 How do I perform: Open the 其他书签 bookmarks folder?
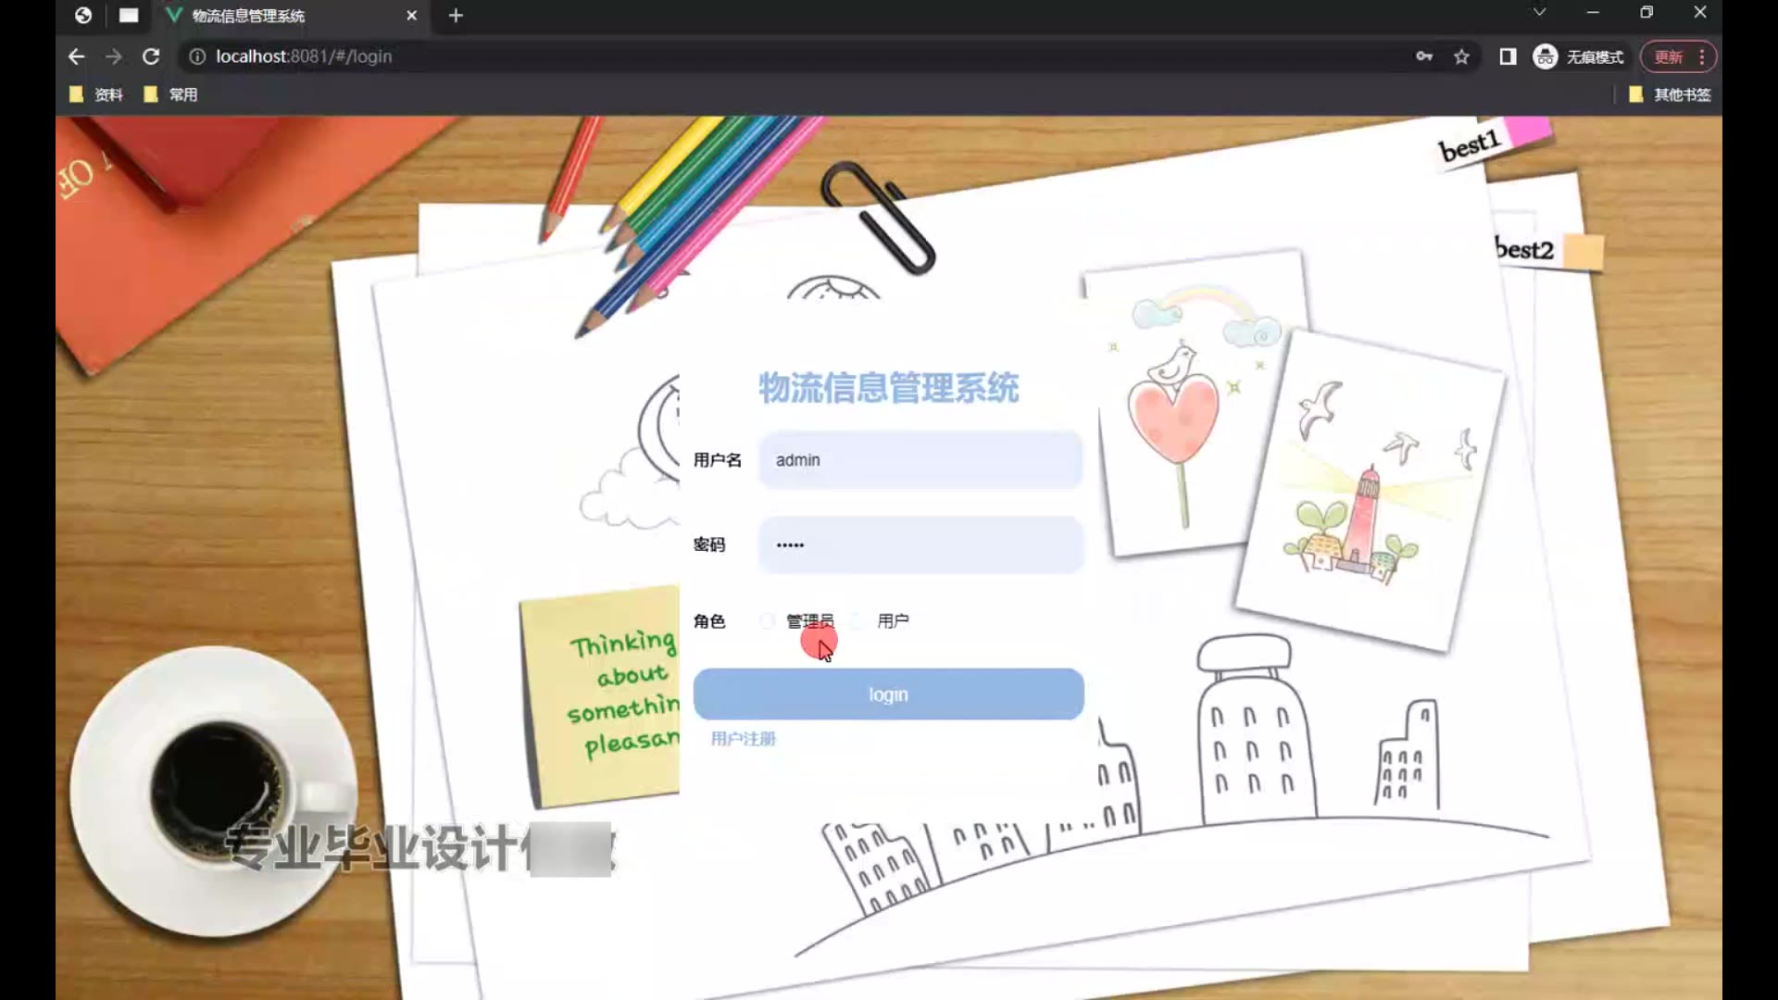tap(1671, 94)
